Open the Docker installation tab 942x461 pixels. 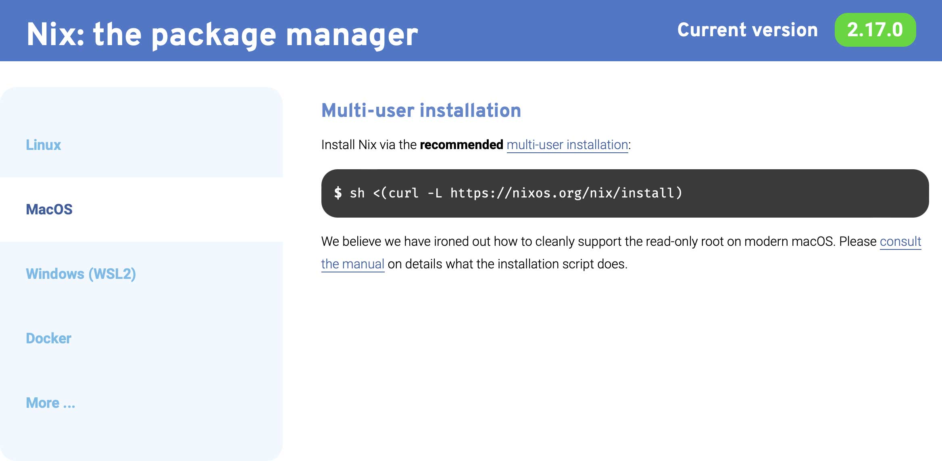pos(48,338)
